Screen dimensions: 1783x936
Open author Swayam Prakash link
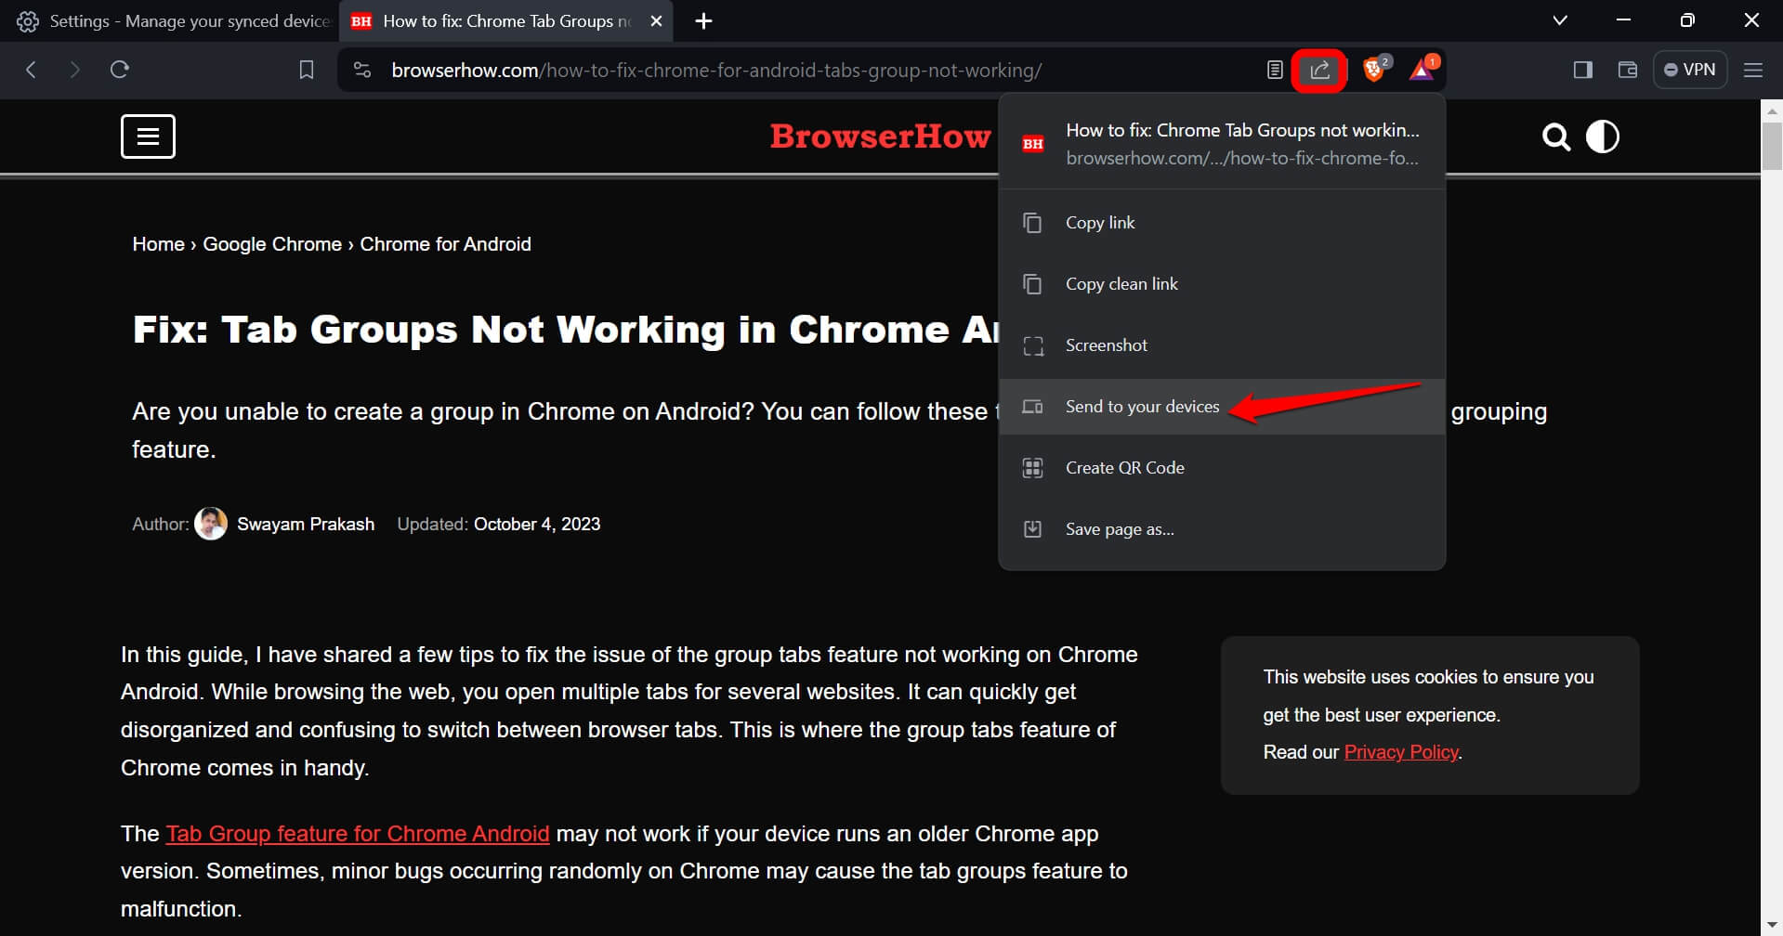click(306, 524)
